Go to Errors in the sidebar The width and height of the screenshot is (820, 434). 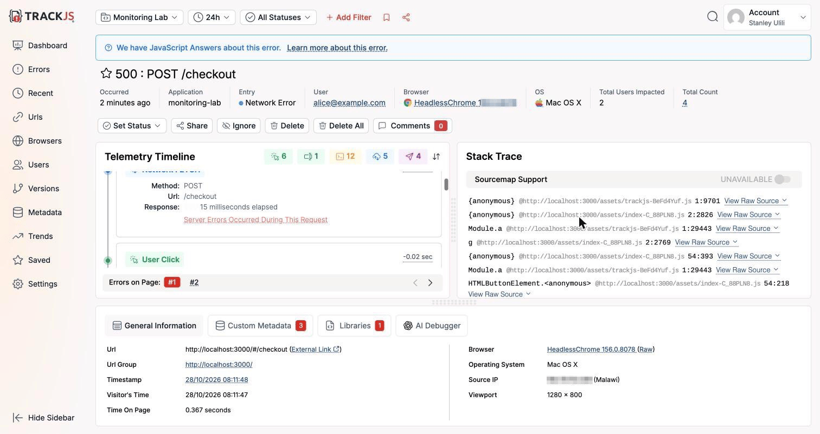(x=31, y=69)
